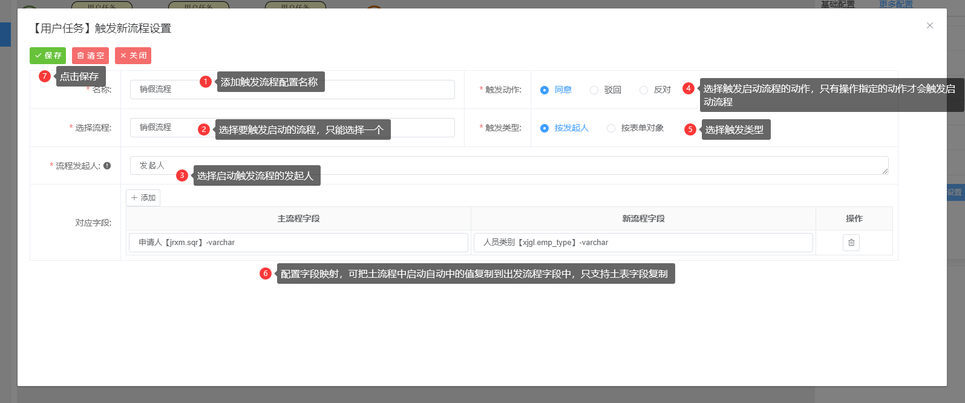Click the info icon beside 流程发起人
The width and height of the screenshot is (965, 403).
pyautogui.click(x=107, y=166)
